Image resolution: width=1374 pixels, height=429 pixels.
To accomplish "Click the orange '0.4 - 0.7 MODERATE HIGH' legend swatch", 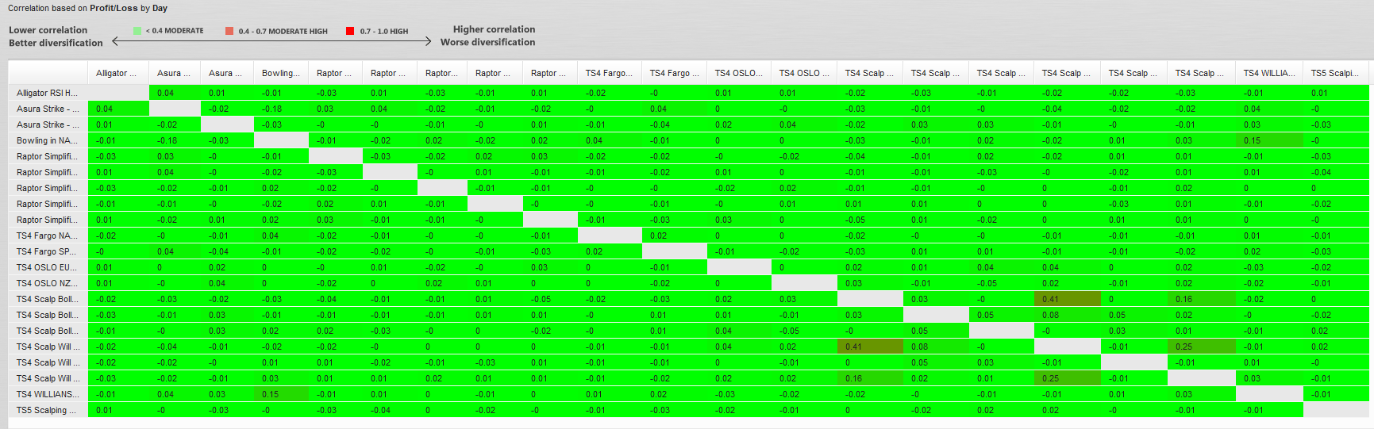I will point(229,31).
